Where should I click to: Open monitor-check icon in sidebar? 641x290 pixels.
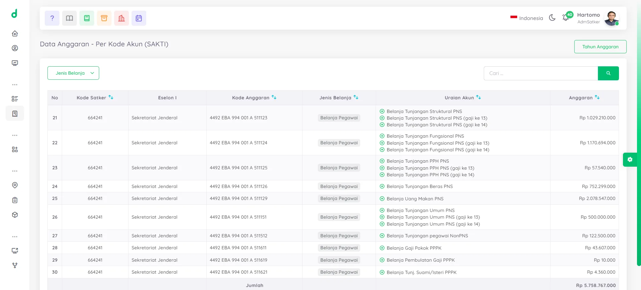(15, 251)
